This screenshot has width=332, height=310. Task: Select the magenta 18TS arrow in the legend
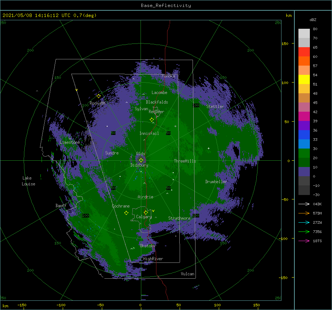[x=304, y=241]
